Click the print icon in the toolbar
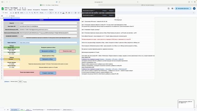 [x=16, y=13]
